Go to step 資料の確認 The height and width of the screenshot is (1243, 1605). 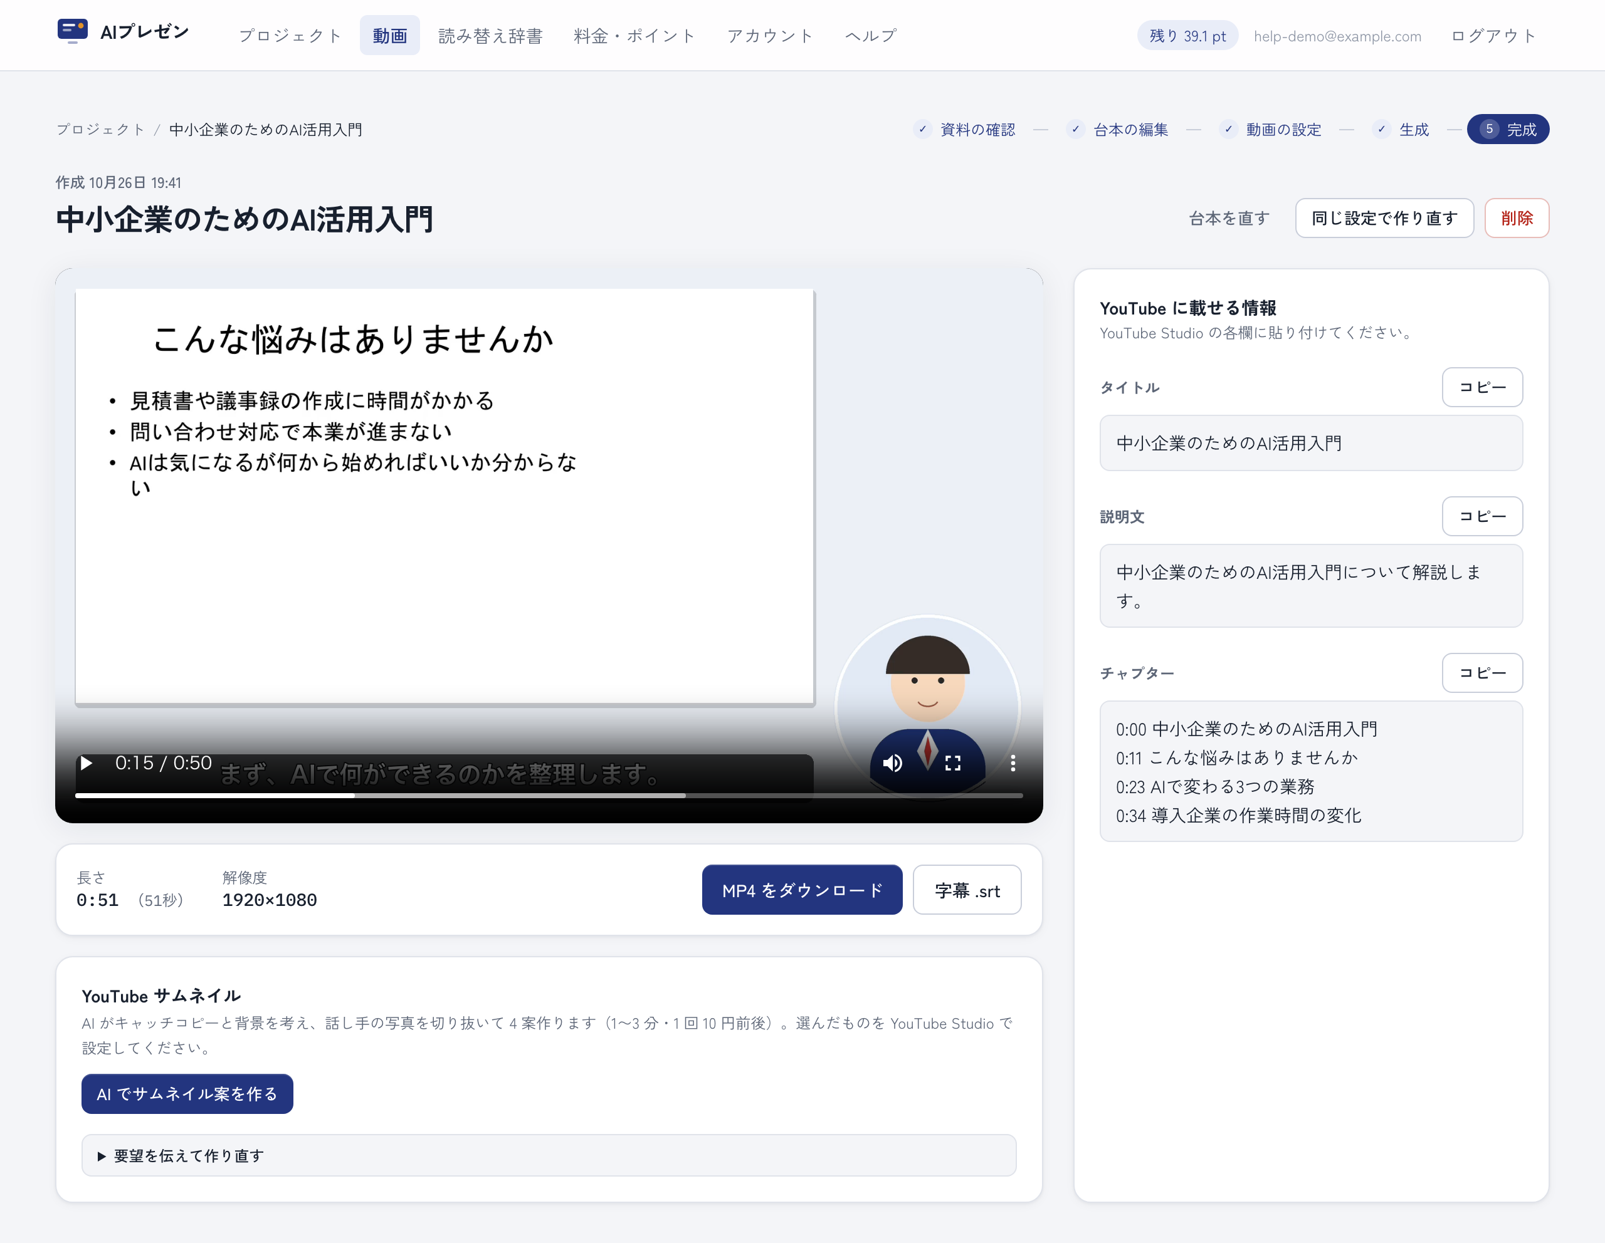pyautogui.click(x=966, y=129)
